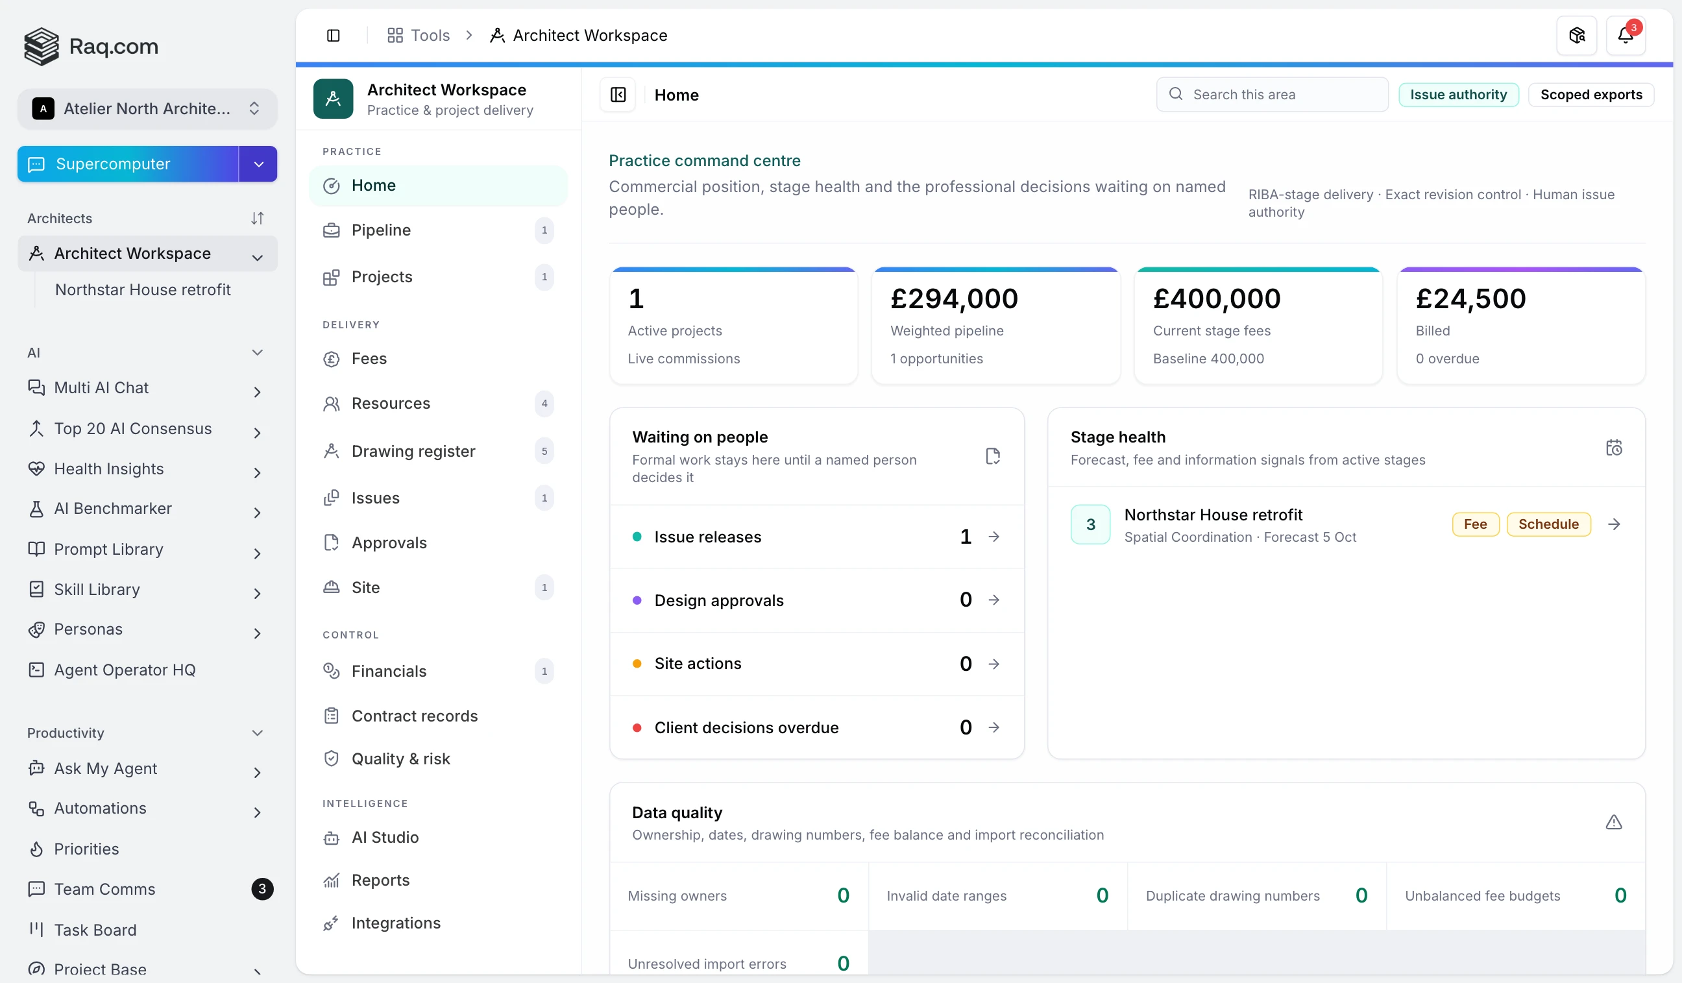Open Task Board
The height and width of the screenshot is (983, 1682).
pos(147,930)
